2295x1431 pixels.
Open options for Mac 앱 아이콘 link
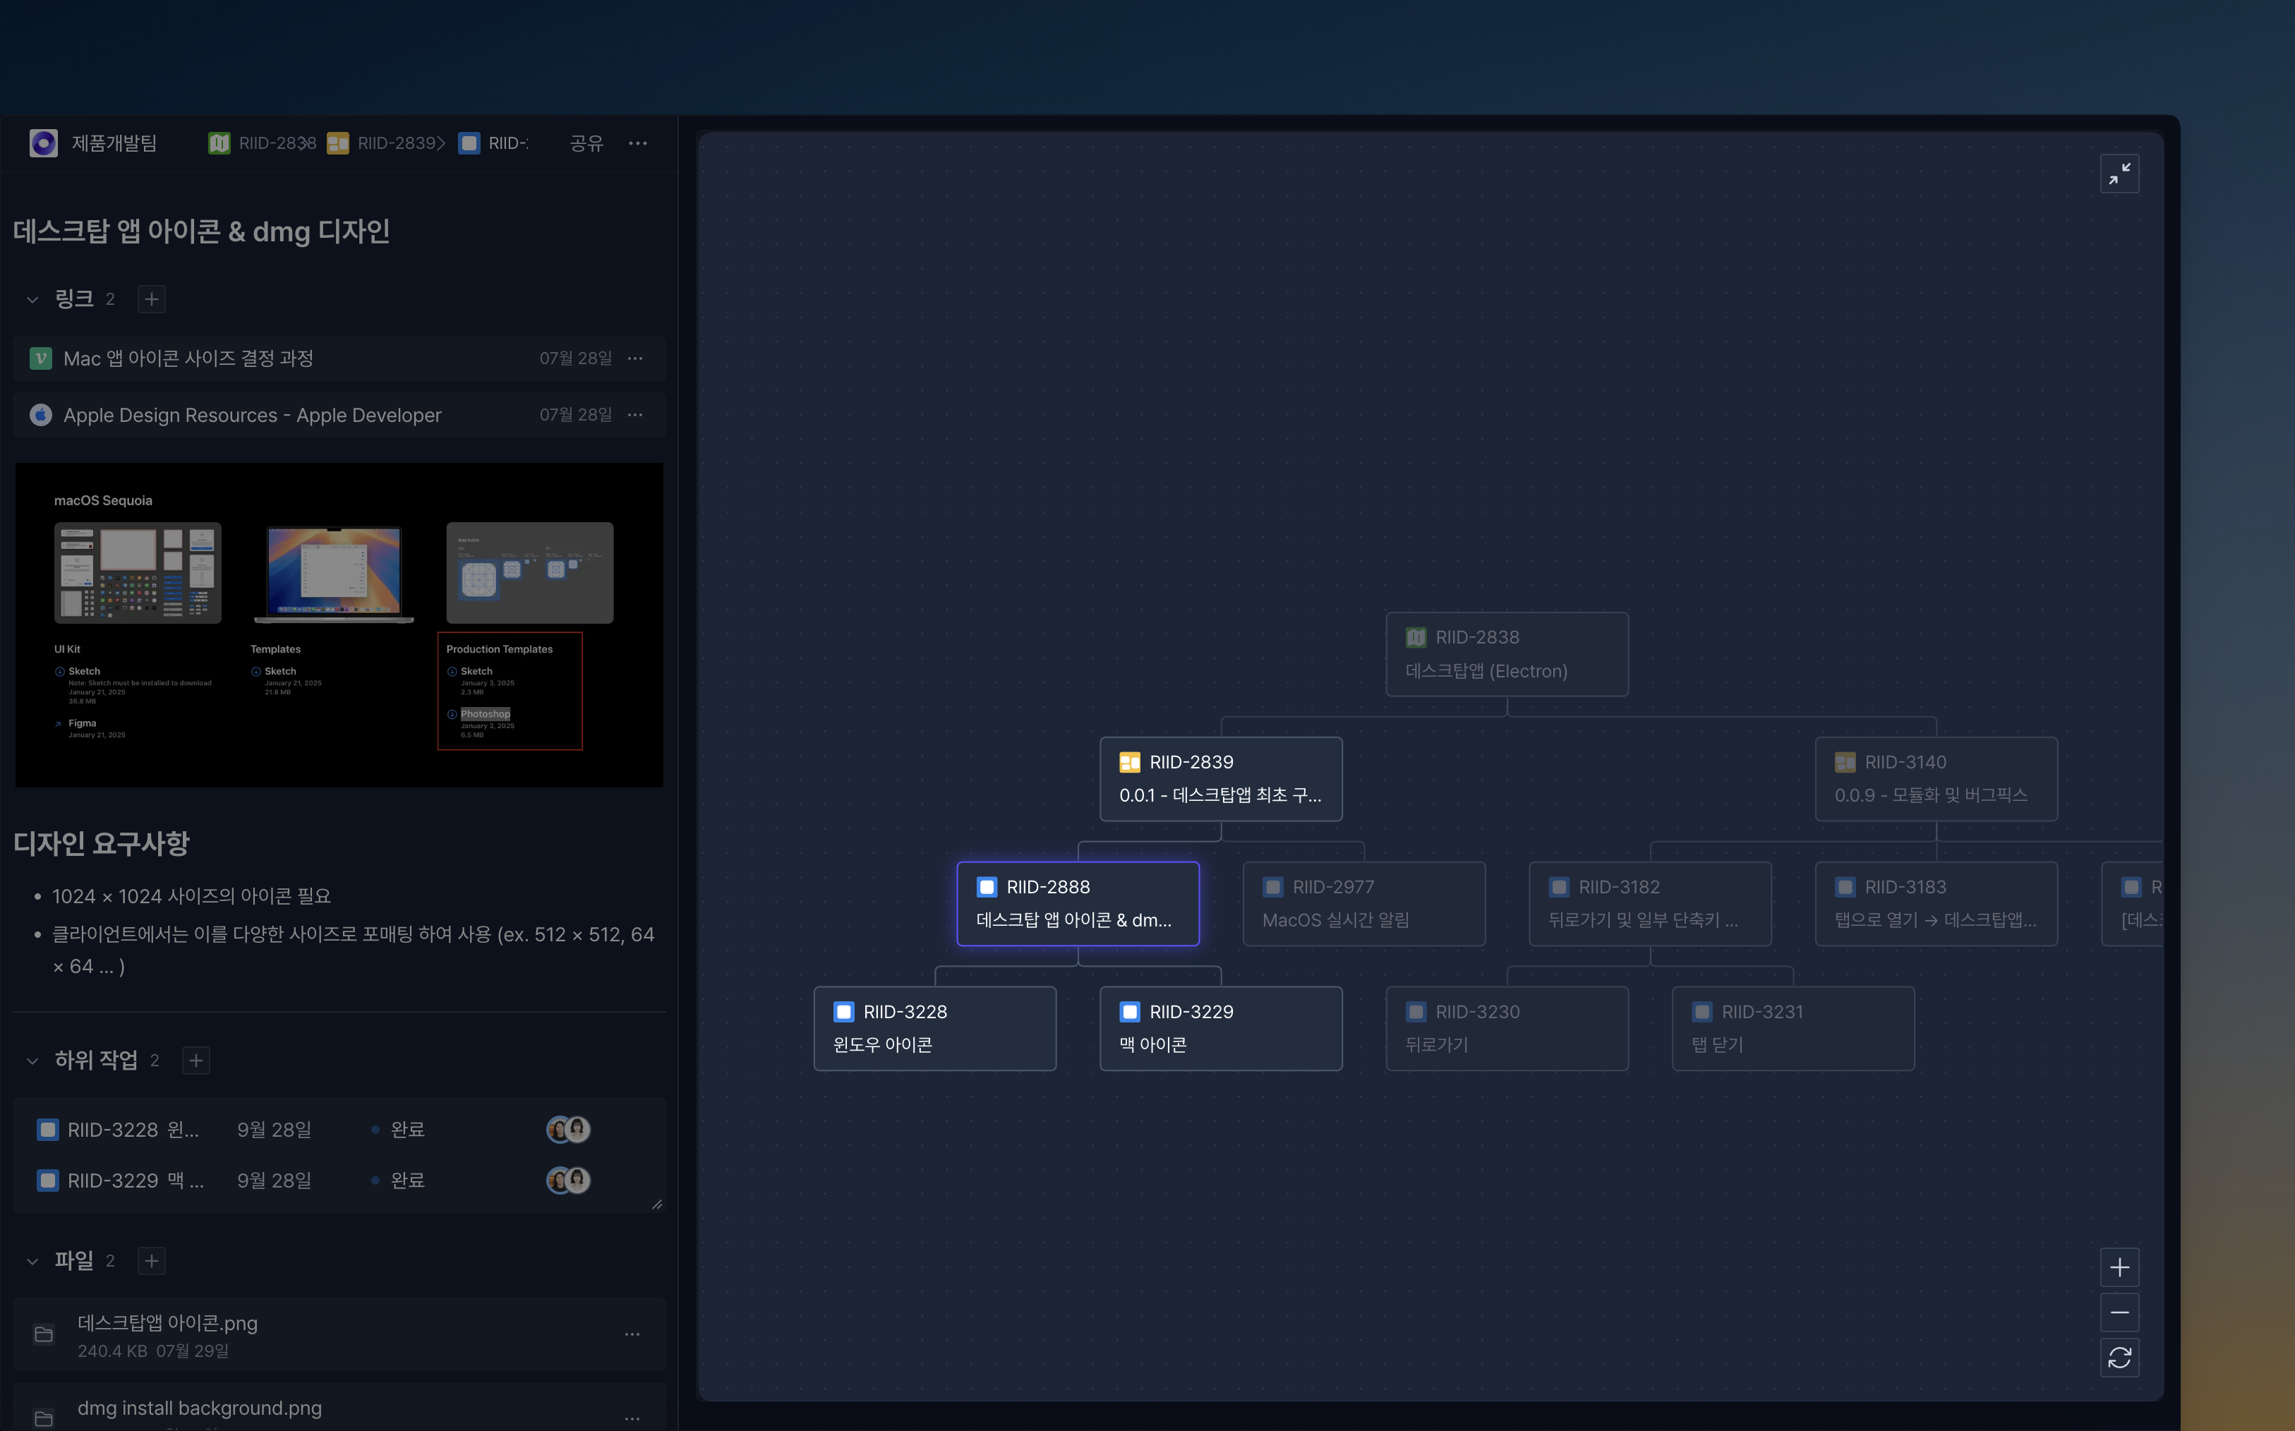pos(635,358)
